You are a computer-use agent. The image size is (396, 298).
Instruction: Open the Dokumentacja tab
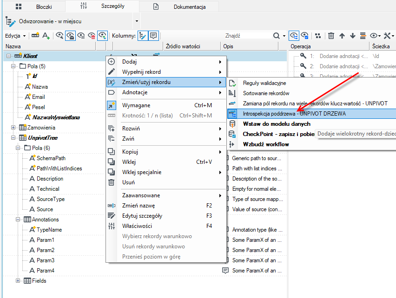click(179, 7)
